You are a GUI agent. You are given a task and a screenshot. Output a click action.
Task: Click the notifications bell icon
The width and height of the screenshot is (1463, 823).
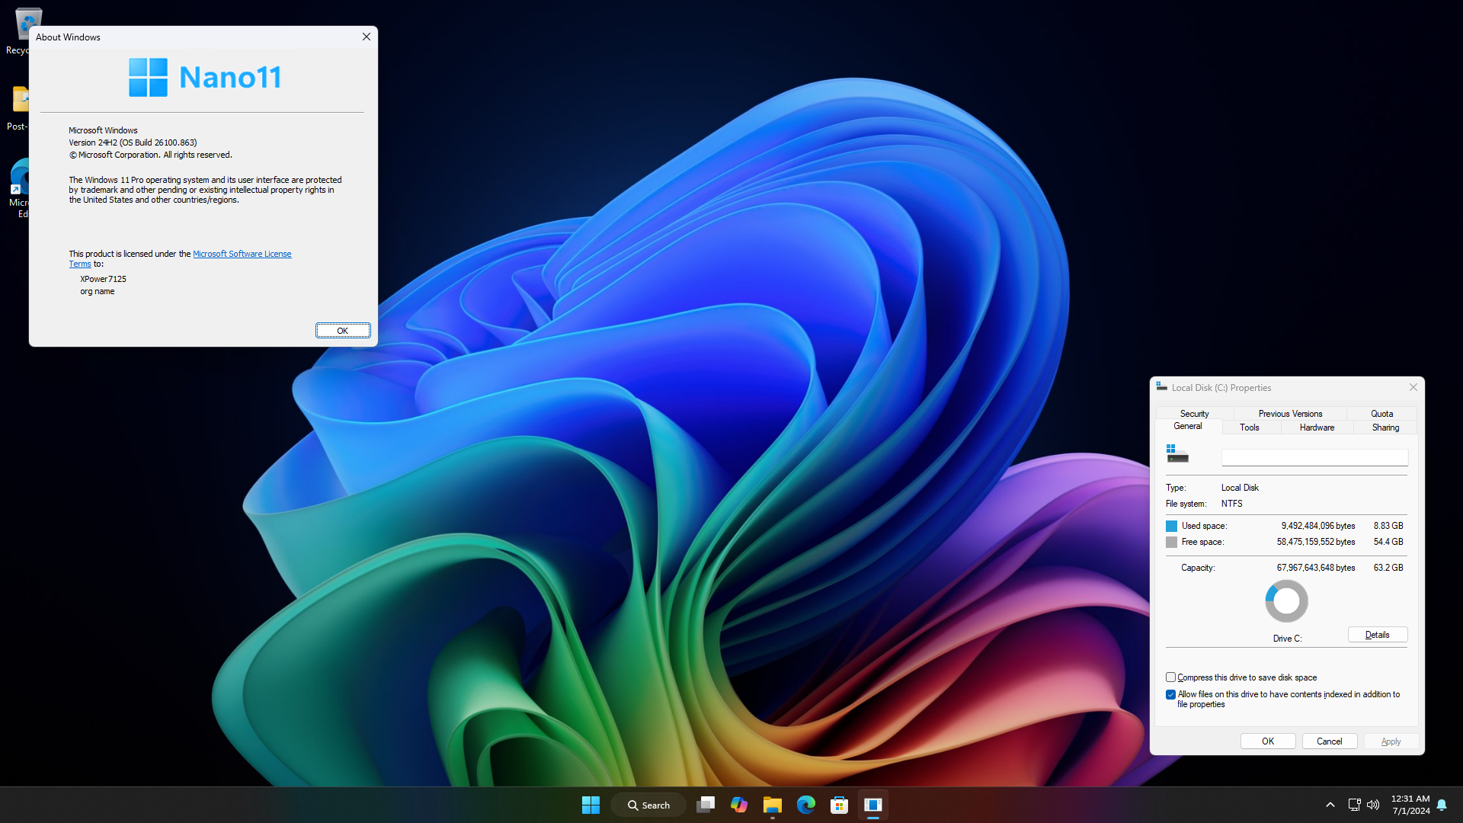[x=1442, y=805]
